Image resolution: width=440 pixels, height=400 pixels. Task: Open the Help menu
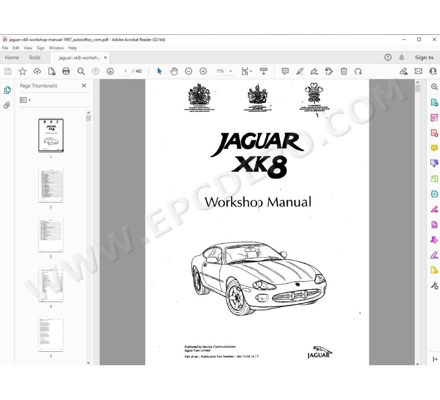pyautogui.click(x=72, y=48)
